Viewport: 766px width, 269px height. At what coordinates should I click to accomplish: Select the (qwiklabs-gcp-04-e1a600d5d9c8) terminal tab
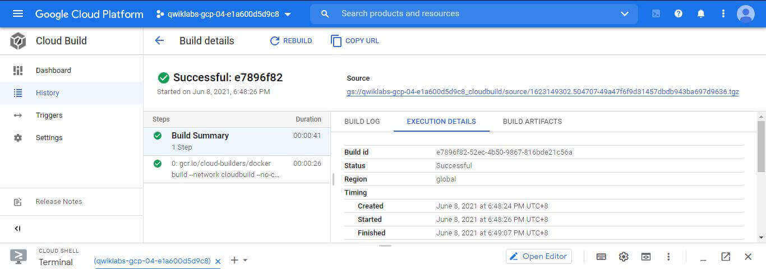[x=152, y=261]
